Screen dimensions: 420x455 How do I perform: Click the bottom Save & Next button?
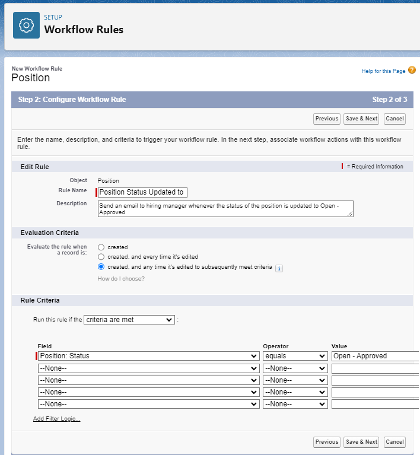(361, 442)
